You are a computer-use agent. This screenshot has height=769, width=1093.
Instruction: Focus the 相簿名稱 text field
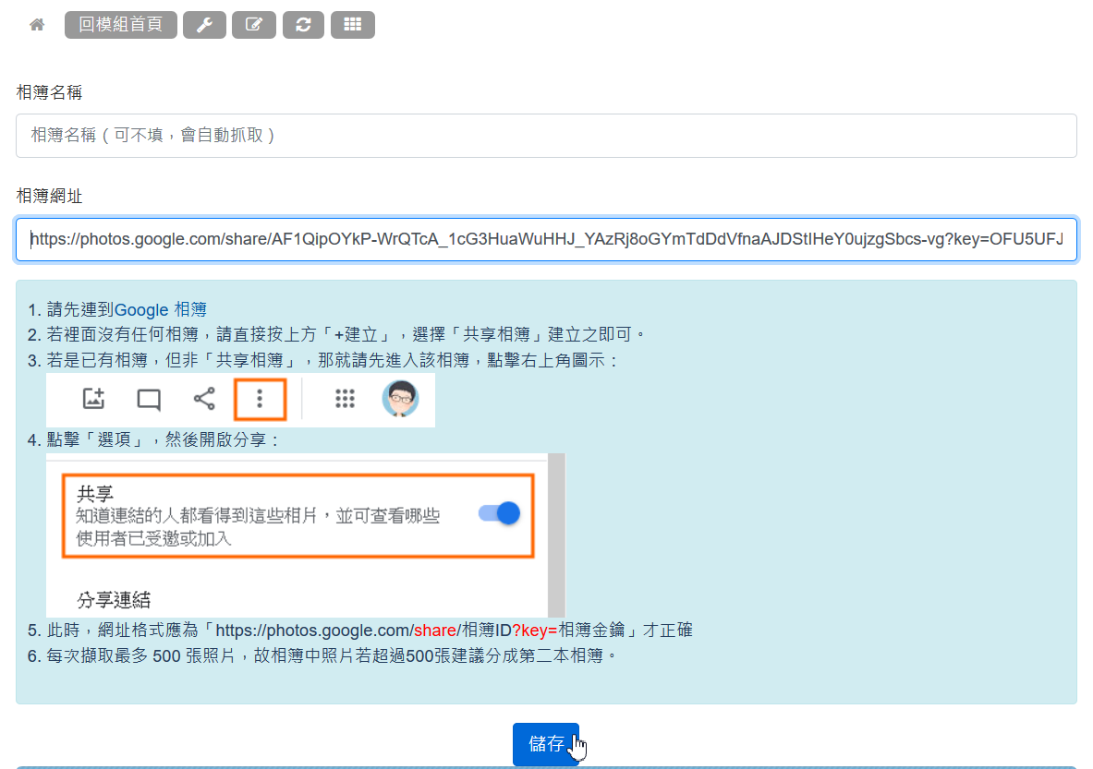pos(546,136)
